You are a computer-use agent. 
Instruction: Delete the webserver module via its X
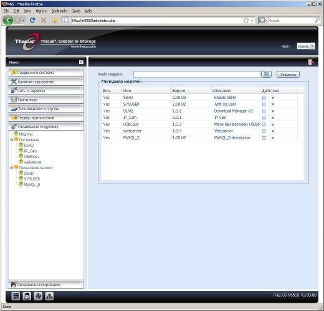click(x=273, y=131)
